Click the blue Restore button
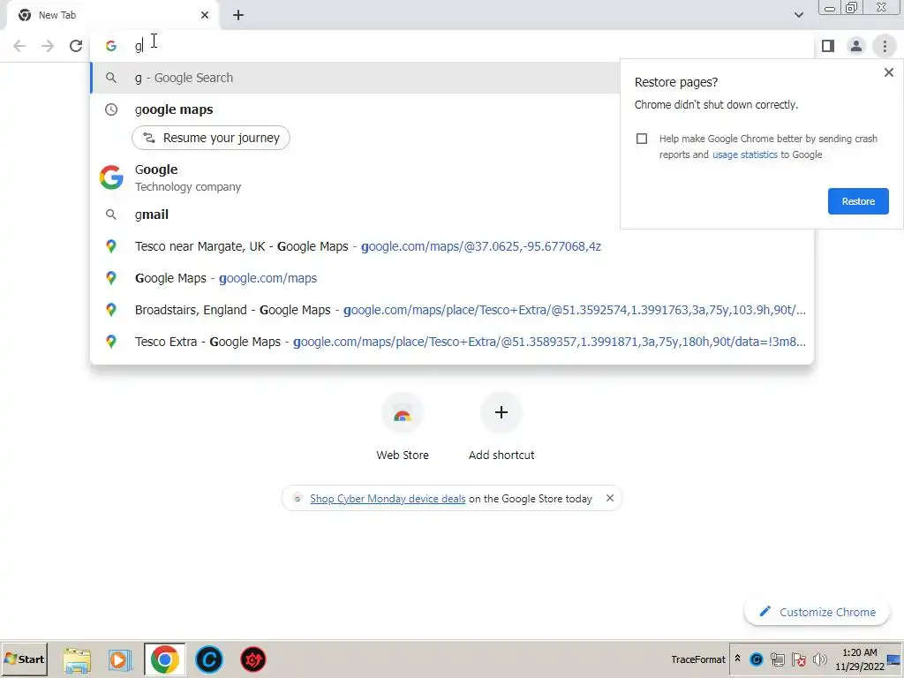Viewport: 904px width, 678px height. (858, 201)
